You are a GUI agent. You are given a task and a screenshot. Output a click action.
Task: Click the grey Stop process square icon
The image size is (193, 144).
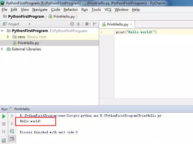[x=4, y=124]
